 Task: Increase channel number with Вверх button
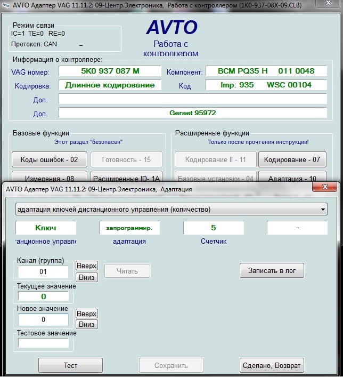pos(86,266)
